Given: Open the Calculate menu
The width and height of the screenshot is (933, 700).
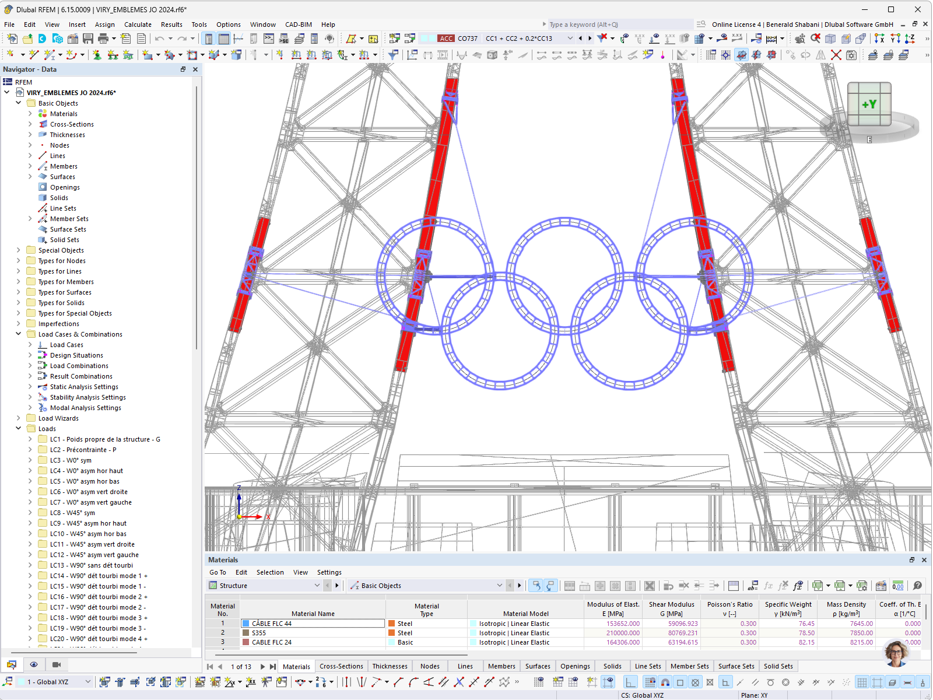Looking at the screenshot, I should coord(138,24).
